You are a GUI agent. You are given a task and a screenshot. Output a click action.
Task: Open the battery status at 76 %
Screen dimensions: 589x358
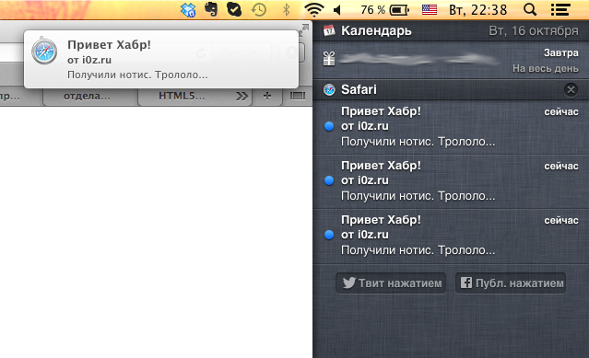click(385, 10)
